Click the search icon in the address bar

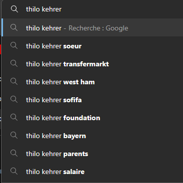pos(14,9)
